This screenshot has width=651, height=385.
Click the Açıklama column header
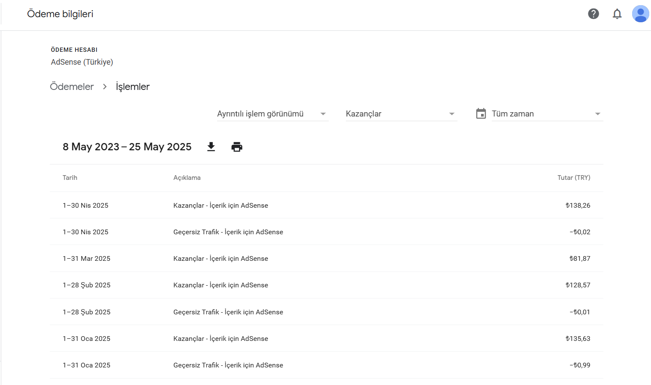[187, 178]
